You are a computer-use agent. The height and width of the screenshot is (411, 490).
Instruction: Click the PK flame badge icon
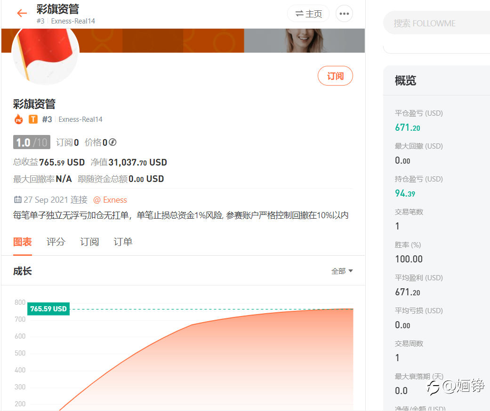pos(19,119)
